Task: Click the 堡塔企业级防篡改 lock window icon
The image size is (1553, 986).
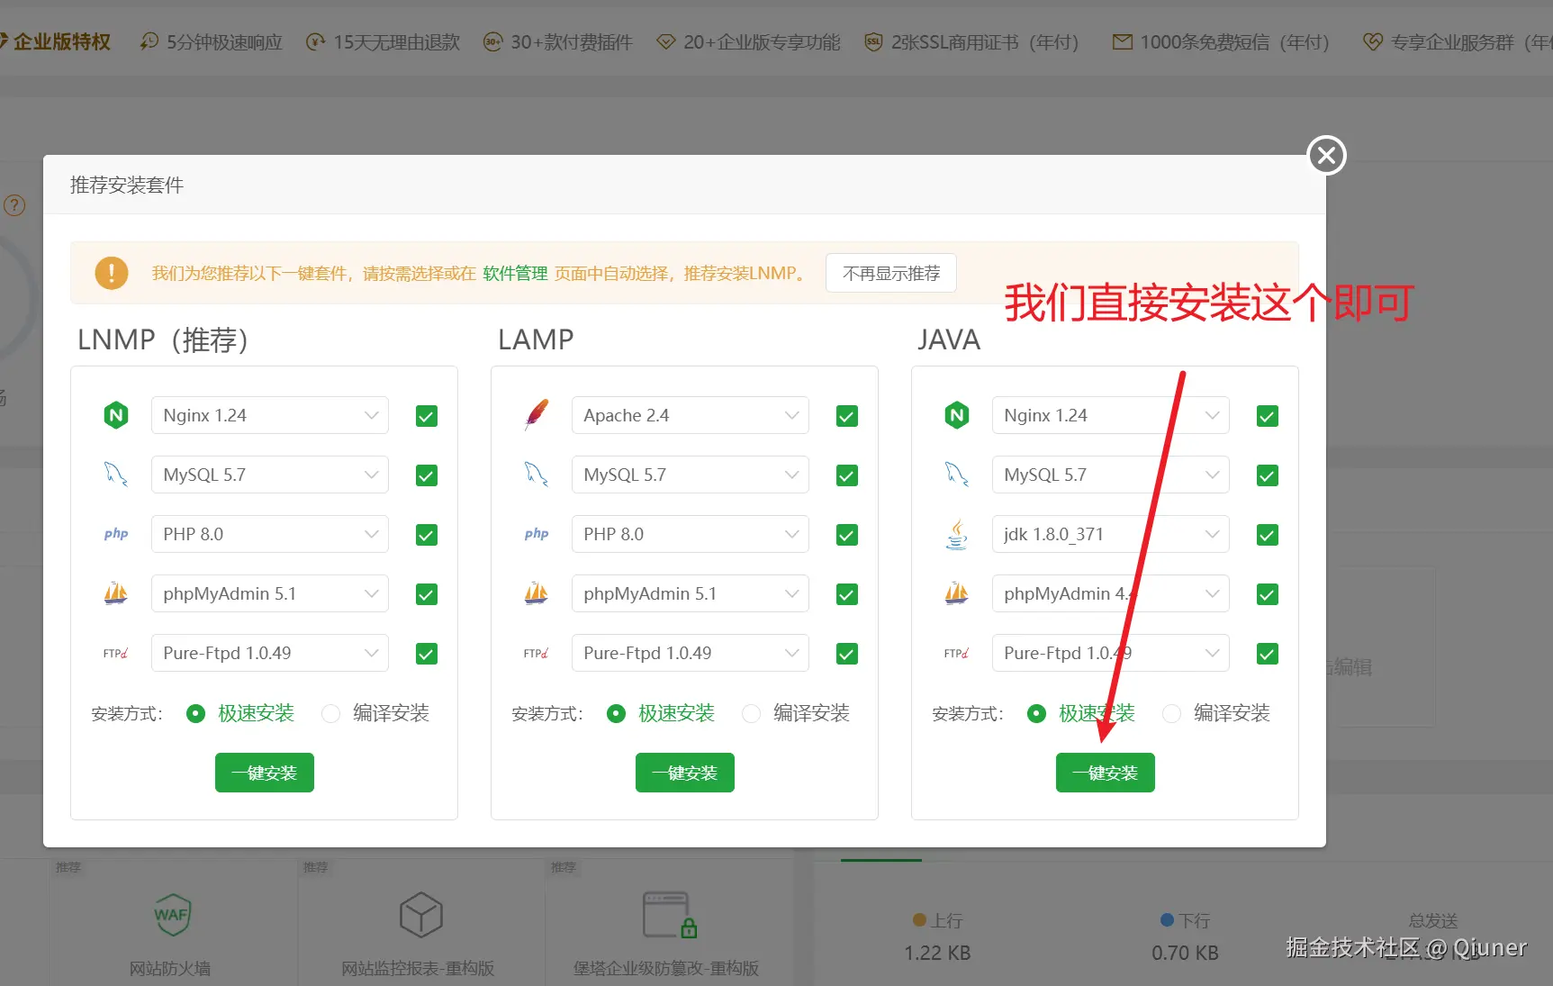Action: (x=671, y=915)
